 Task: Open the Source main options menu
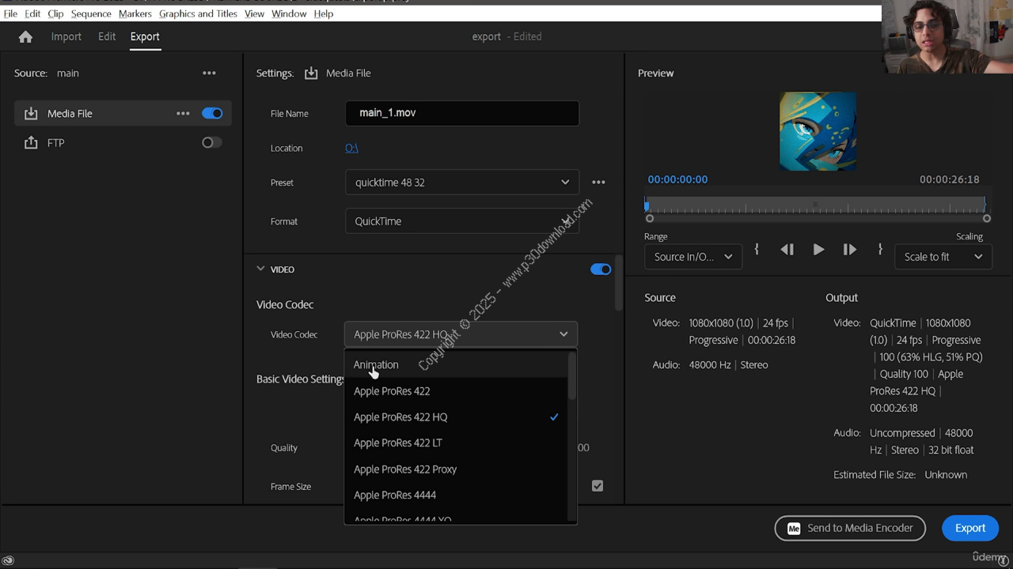click(x=209, y=73)
